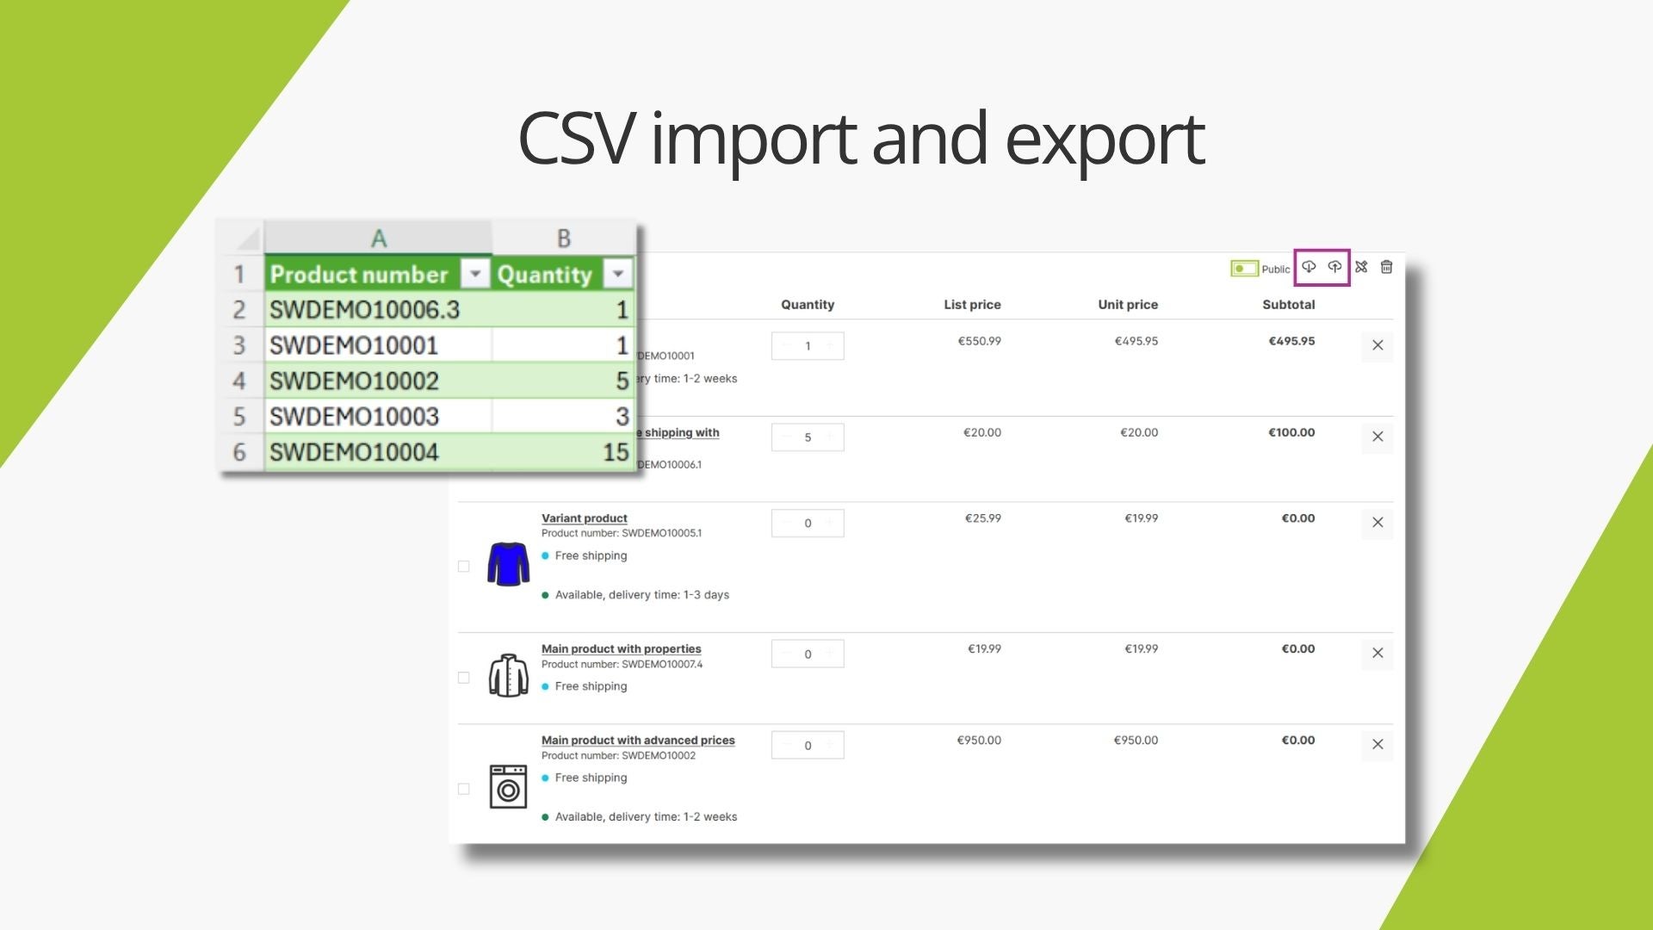Screen dimensions: 1653x930
Task: Click Main product with properties quantity field
Action: 808,654
